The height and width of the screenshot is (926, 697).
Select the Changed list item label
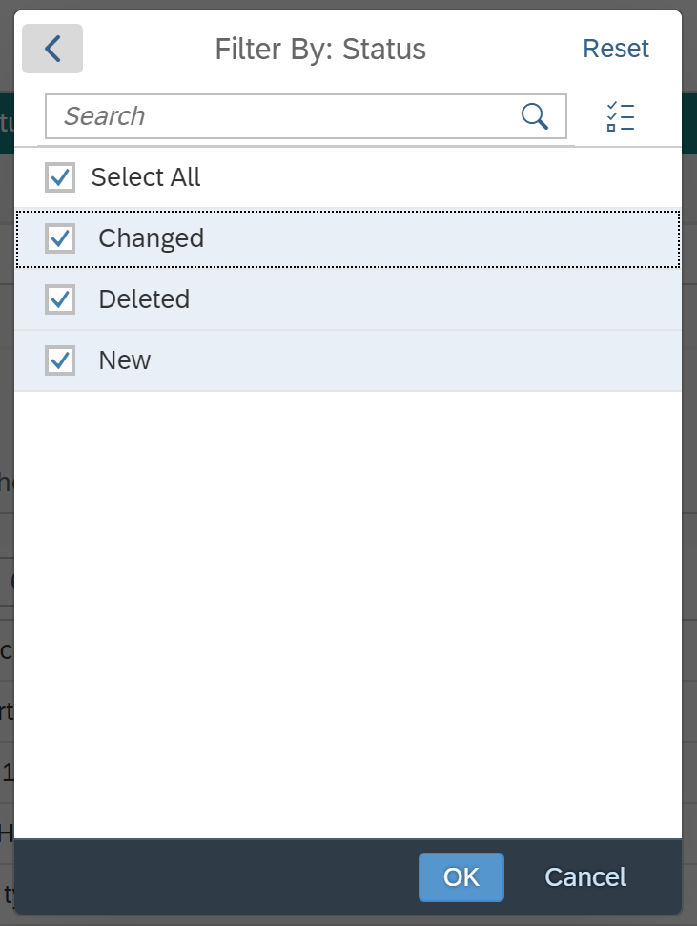152,238
